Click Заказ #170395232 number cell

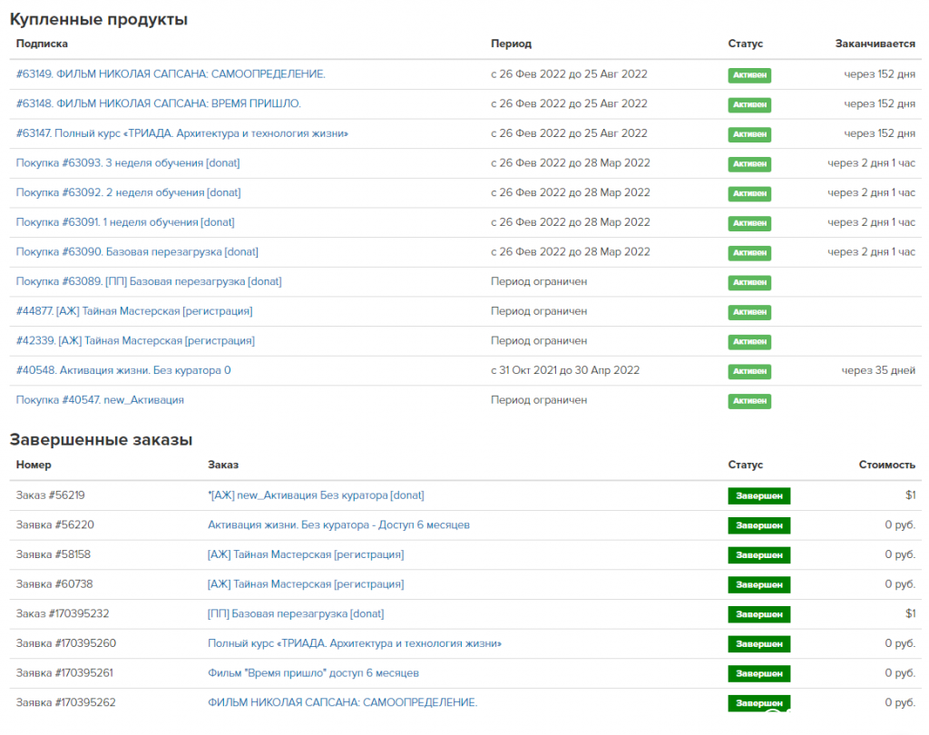pyautogui.click(x=63, y=613)
